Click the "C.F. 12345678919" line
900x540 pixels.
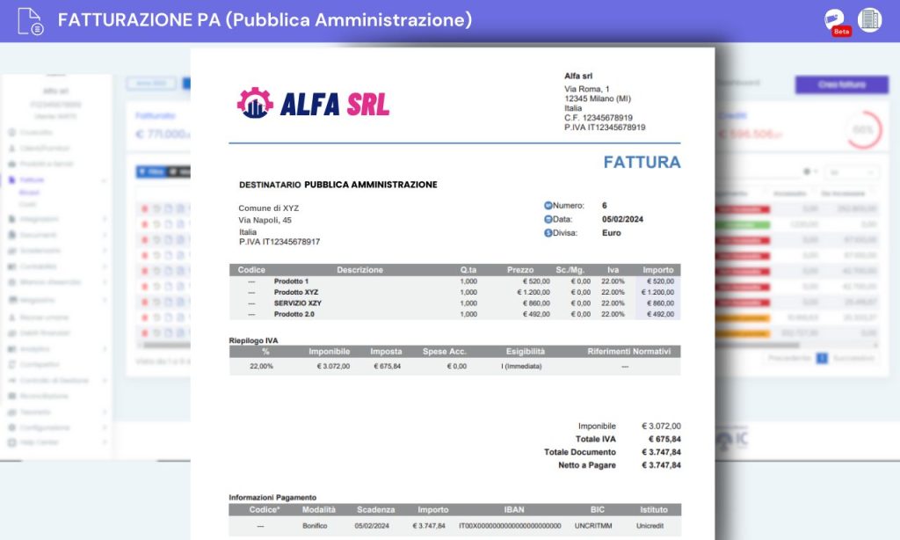[598, 118]
